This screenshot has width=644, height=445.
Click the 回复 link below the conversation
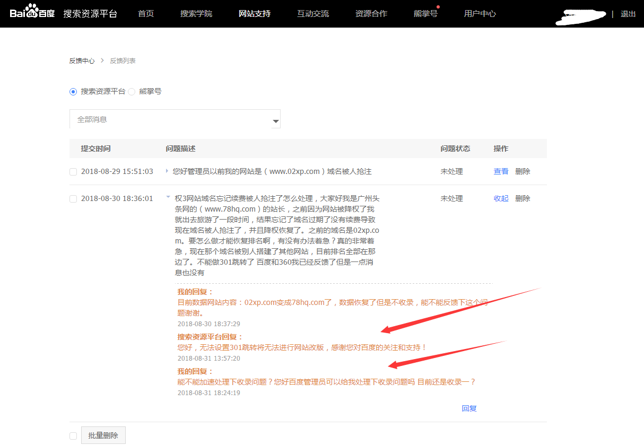coord(469,408)
